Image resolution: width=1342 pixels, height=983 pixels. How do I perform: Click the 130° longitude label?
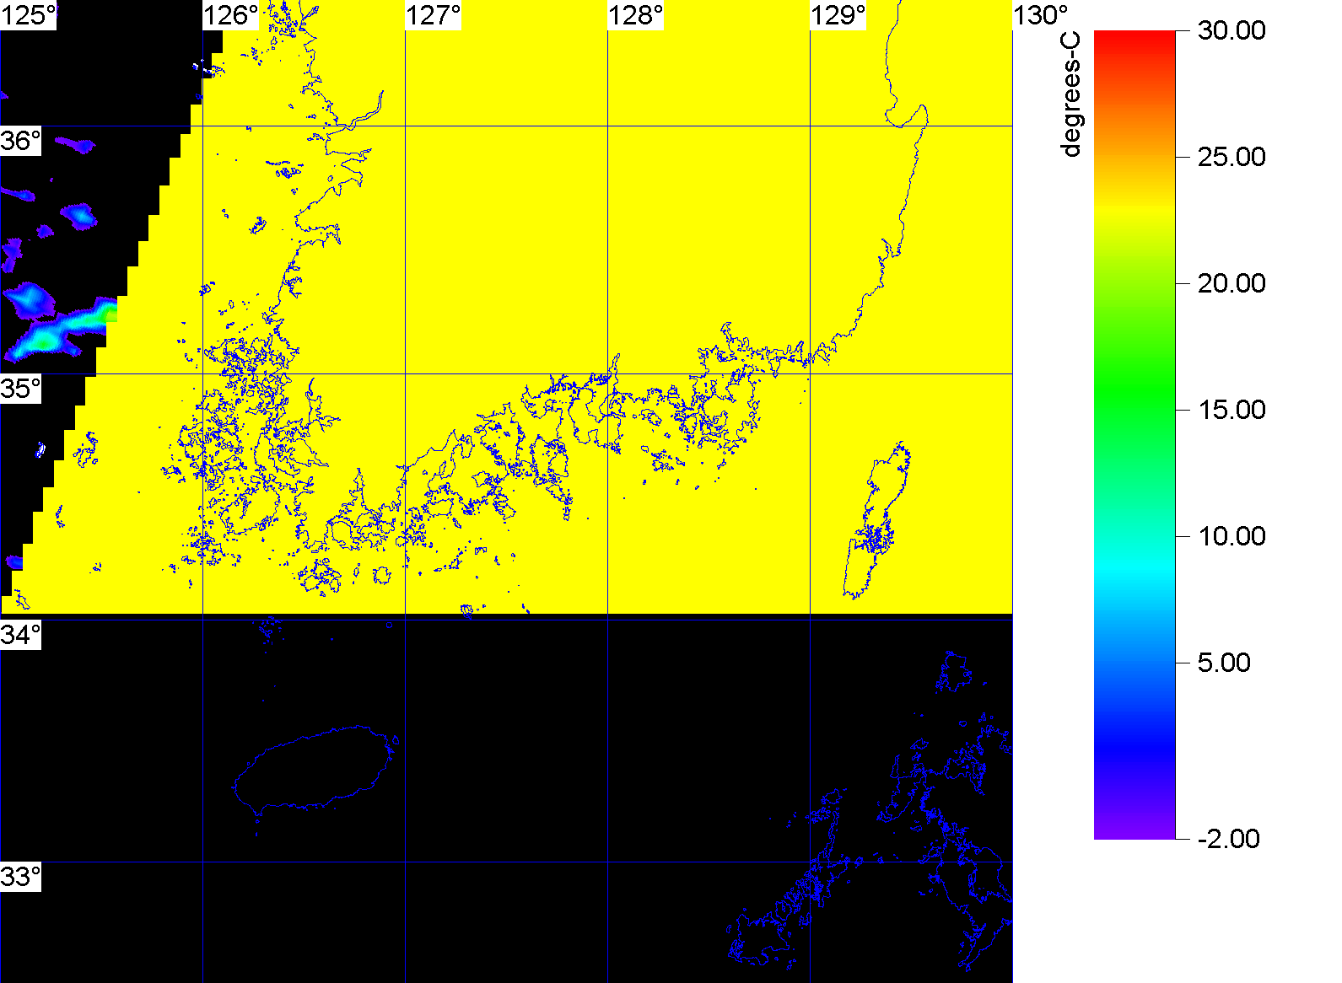(1041, 15)
